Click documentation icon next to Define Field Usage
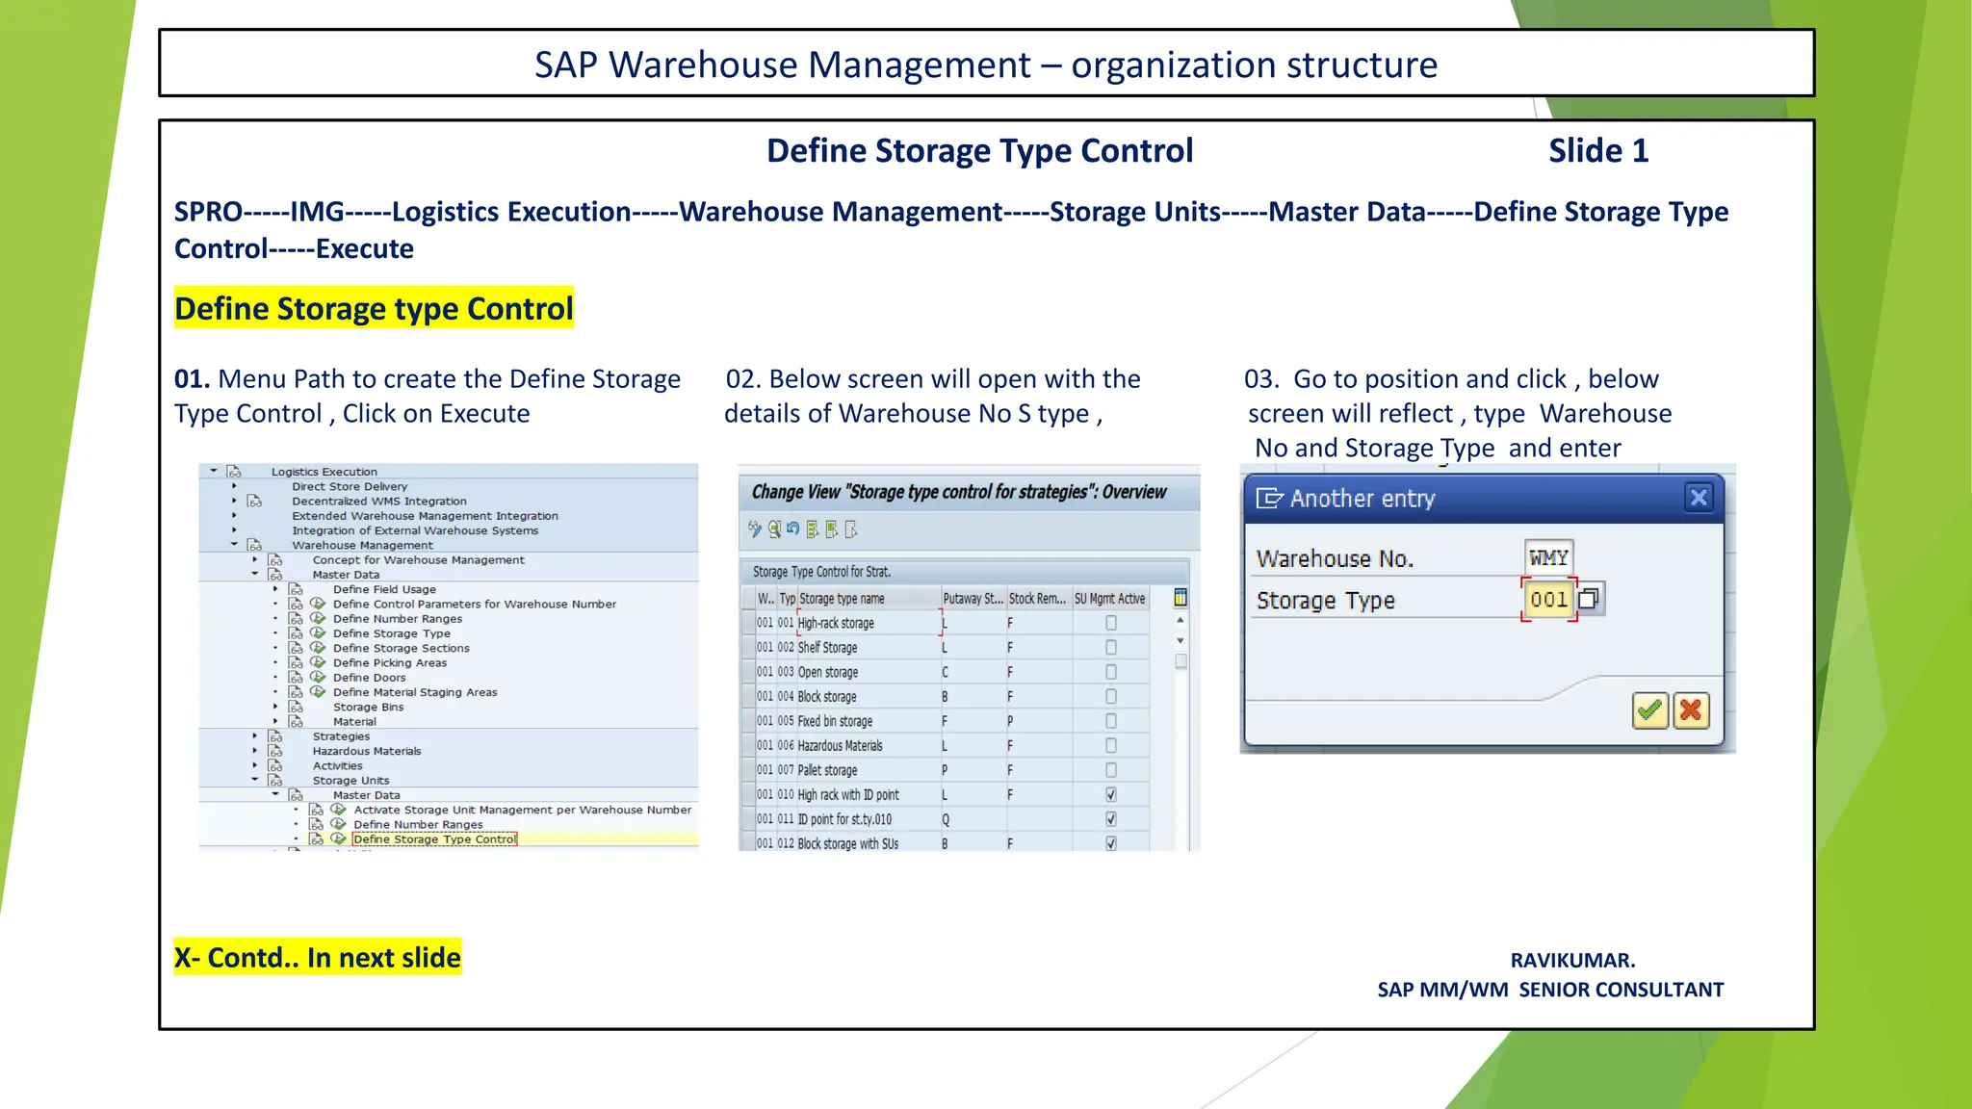Screen dimensions: 1972x1109 (x=296, y=589)
